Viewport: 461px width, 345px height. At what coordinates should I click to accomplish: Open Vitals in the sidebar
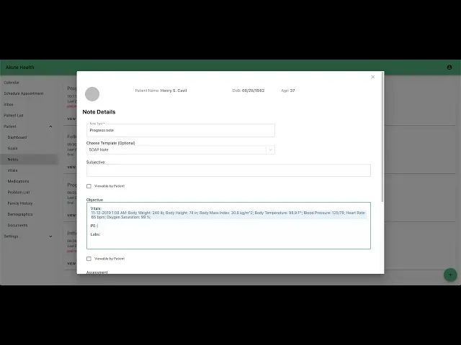[x=12, y=170]
